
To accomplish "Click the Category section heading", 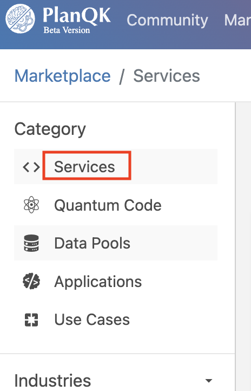I will [50, 129].
